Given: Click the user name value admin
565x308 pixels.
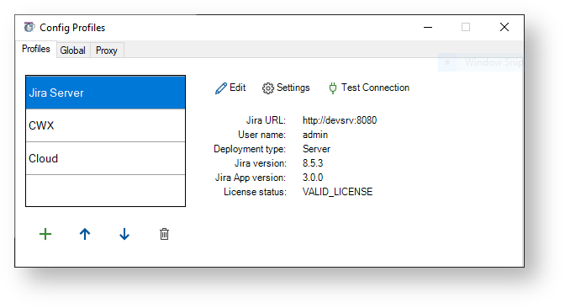Looking at the screenshot, I should coord(315,135).
